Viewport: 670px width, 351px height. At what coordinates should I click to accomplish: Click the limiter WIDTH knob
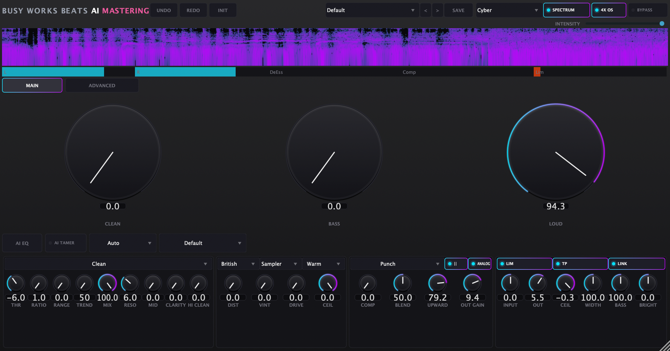[x=593, y=283]
